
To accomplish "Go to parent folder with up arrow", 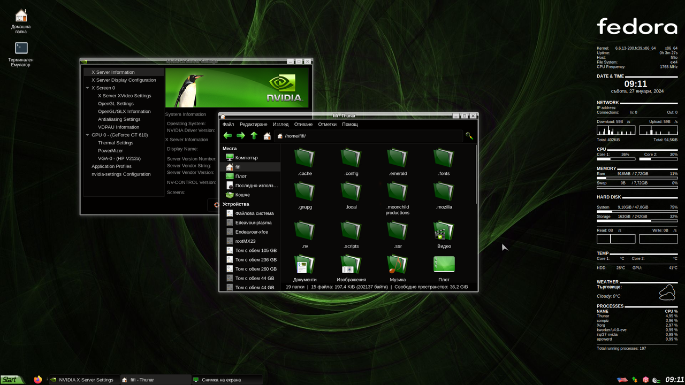I will point(254,136).
